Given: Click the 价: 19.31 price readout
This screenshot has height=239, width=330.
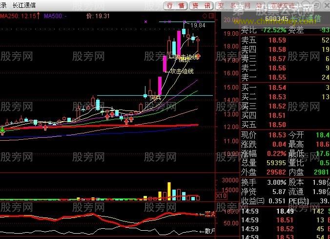Looking at the screenshot, I should click(98, 16).
